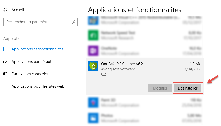This screenshot has height=126, width=221.
Task: Go to Applications par défaut section
Action: [x=32, y=62]
